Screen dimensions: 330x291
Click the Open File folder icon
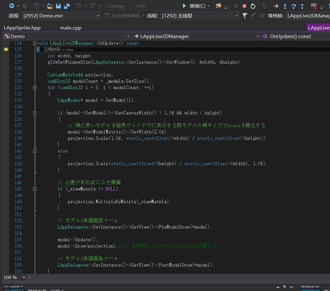[x=50, y=6]
